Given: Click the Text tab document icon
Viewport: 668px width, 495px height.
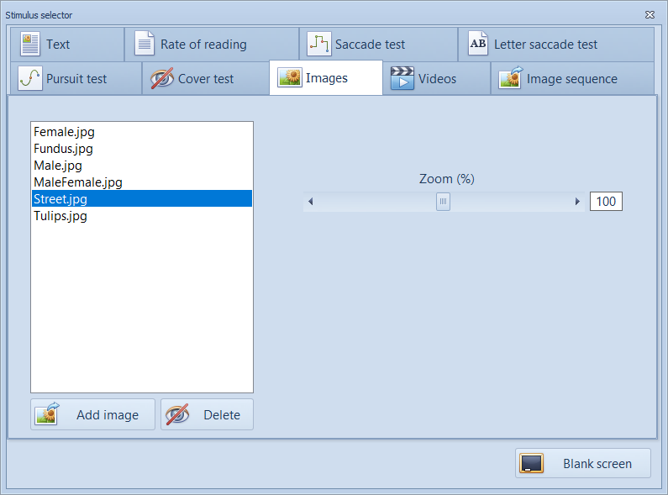Looking at the screenshot, I should tap(30, 44).
